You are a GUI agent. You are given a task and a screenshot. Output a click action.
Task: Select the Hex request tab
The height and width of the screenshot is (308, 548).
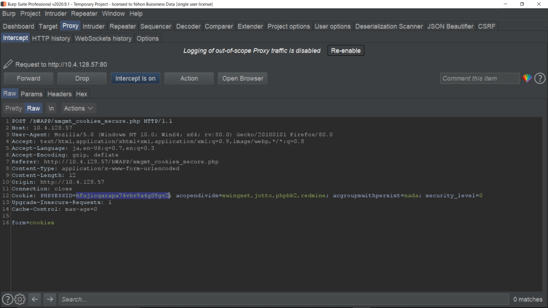click(x=82, y=94)
